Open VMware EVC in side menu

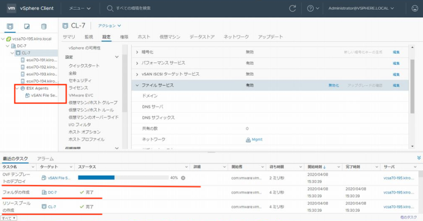pyautogui.click(x=81, y=95)
